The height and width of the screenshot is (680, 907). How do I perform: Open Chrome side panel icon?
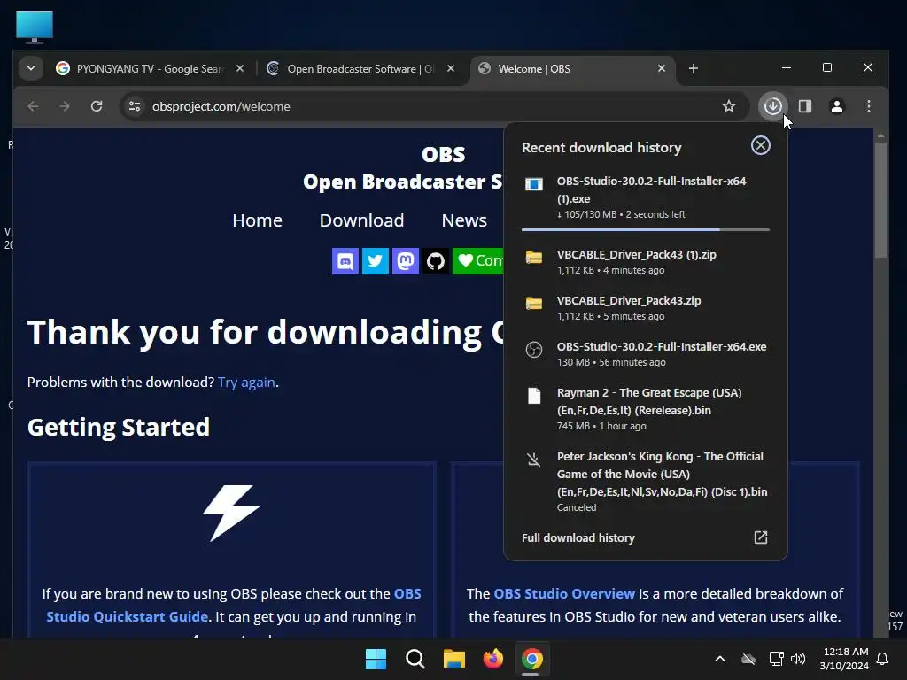(x=804, y=106)
